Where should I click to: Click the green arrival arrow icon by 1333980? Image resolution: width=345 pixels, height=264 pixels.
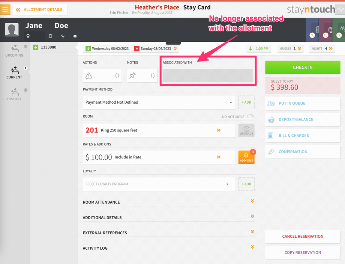point(36,47)
